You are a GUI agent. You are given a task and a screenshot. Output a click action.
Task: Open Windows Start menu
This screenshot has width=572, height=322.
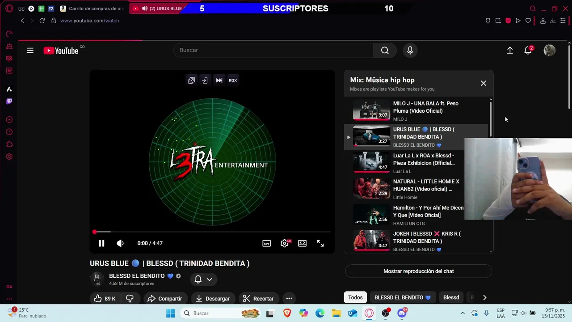(170, 313)
